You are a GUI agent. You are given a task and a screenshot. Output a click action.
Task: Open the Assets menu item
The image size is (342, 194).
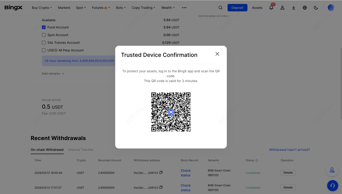(257, 8)
